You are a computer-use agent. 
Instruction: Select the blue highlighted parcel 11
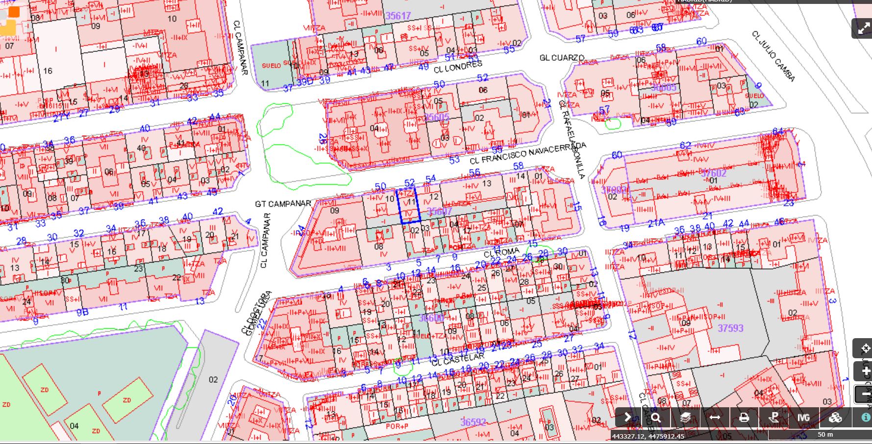click(409, 206)
